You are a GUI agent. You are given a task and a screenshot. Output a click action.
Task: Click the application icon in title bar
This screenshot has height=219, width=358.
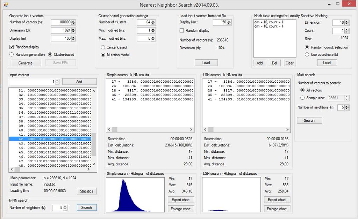click(6, 4)
